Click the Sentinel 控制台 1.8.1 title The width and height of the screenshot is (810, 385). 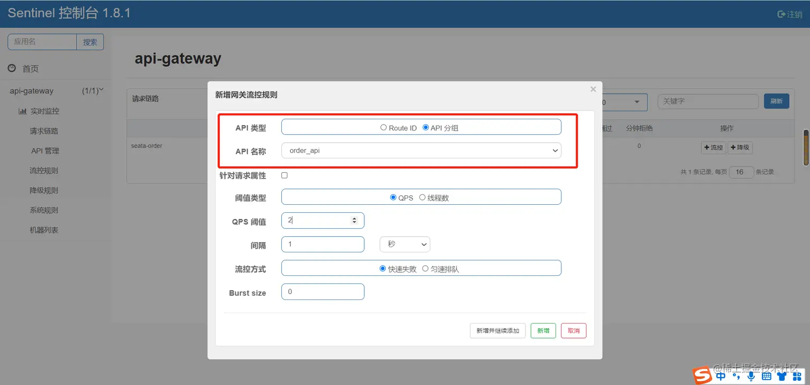pyautogui.click(x=69, y=13)
